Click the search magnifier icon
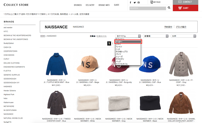This screenshot has height=123, width=202. (x=169, y=8)
